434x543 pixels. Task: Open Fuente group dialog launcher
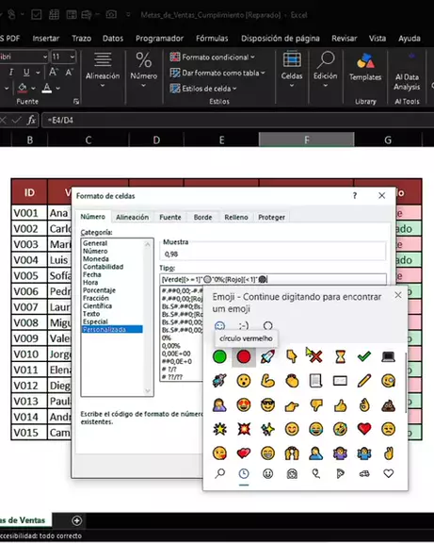click(x=76, y=102)
